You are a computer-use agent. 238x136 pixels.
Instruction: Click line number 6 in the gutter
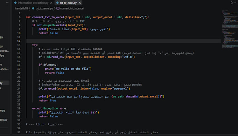tap(20, 17)
